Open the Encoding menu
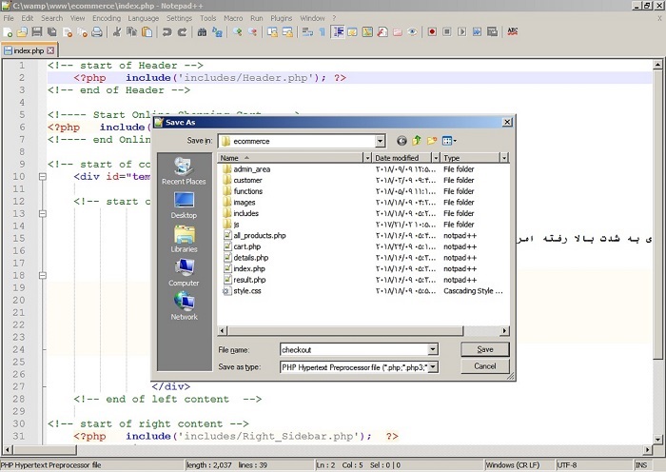666x472 pixels. pyautogui.click(x=107, y=18)
